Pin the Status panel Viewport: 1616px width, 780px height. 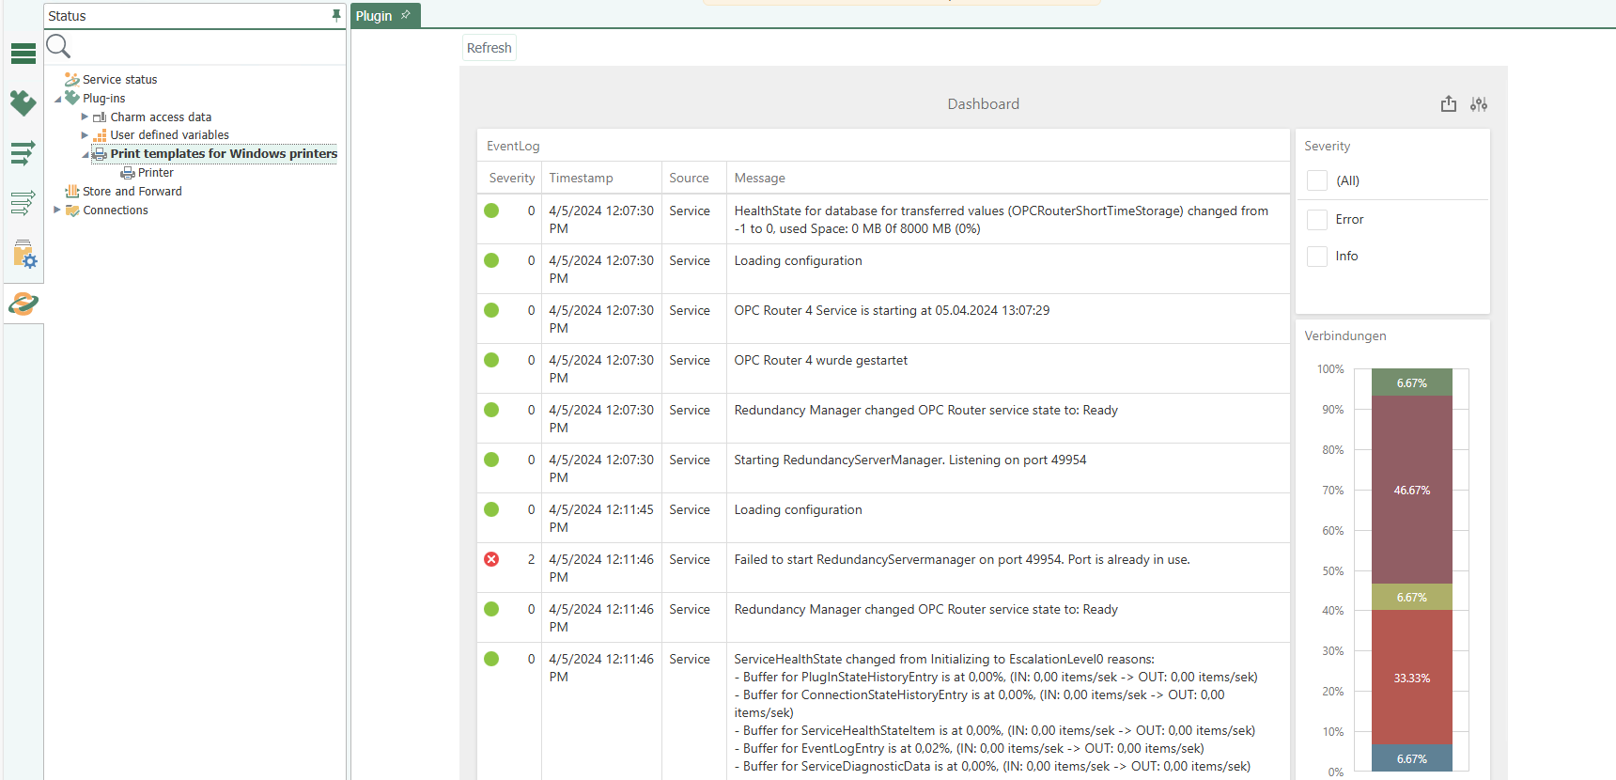point(336,15)
